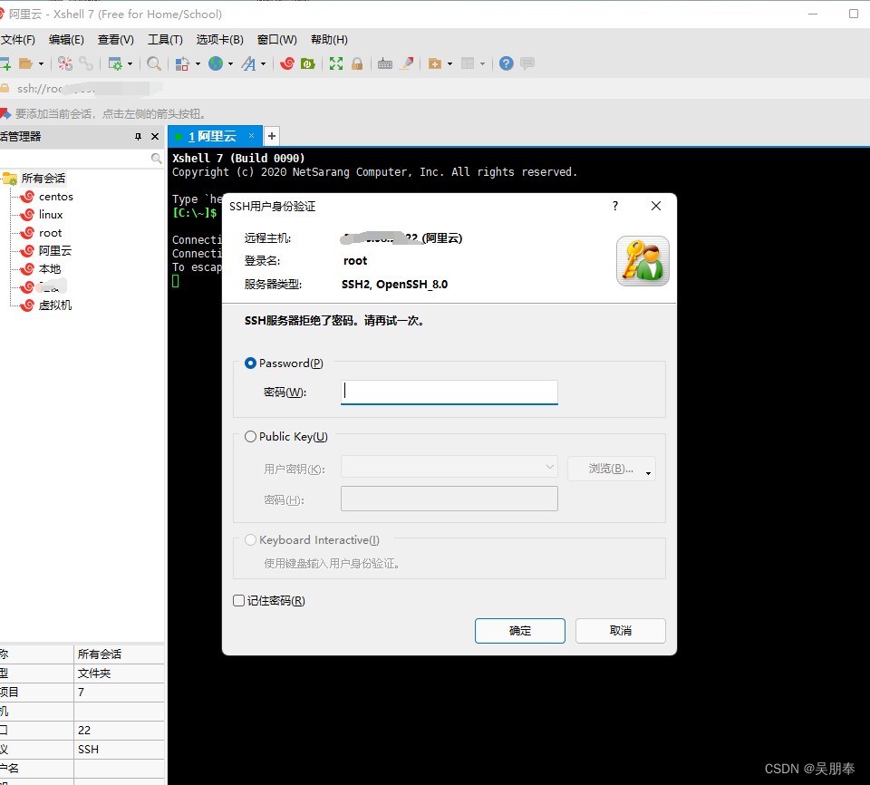Select the root session in tree
870x785 pixels.
coord(50,233)
